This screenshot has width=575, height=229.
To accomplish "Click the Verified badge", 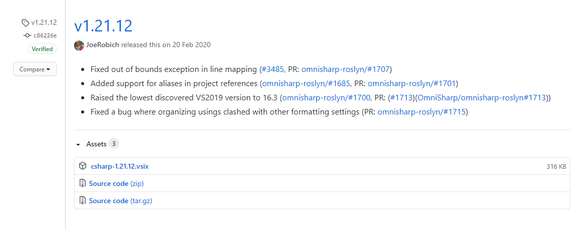I will (x=42, y=49).
